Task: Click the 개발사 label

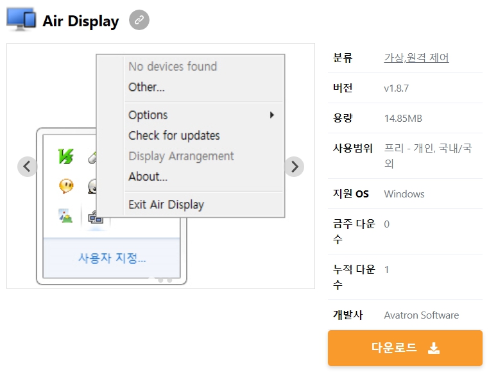Action: tap(348, 315)
